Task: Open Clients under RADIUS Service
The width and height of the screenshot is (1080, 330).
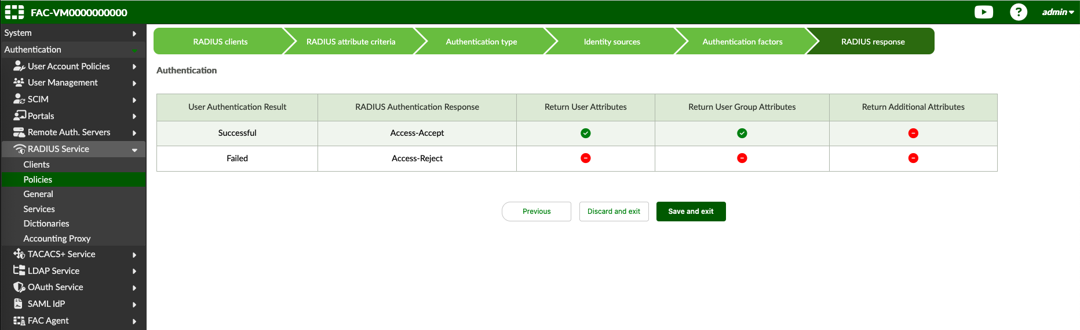Action: point(37,165)
